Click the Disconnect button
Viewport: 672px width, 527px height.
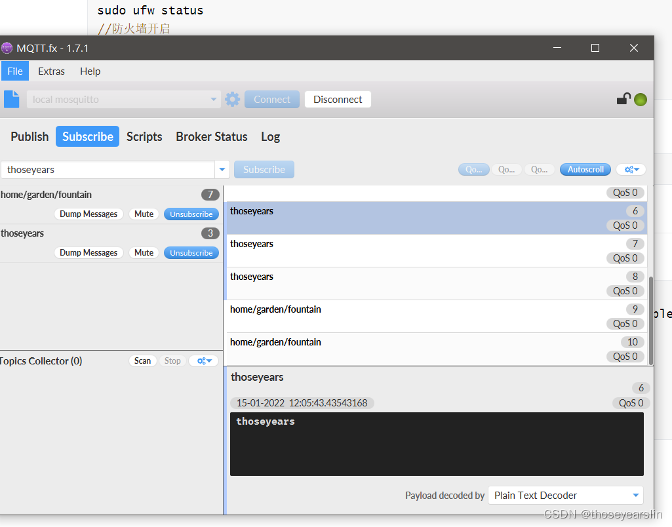[338, 100]
